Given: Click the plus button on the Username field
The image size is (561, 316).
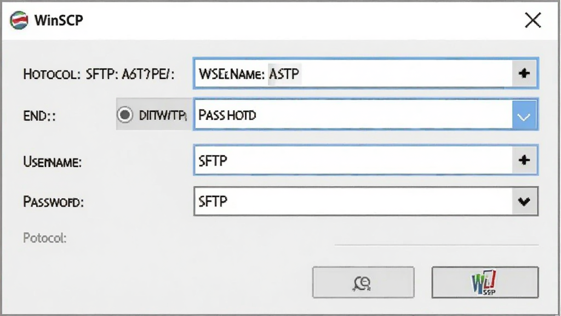Looking at the screenshot, I should [524, 160].
